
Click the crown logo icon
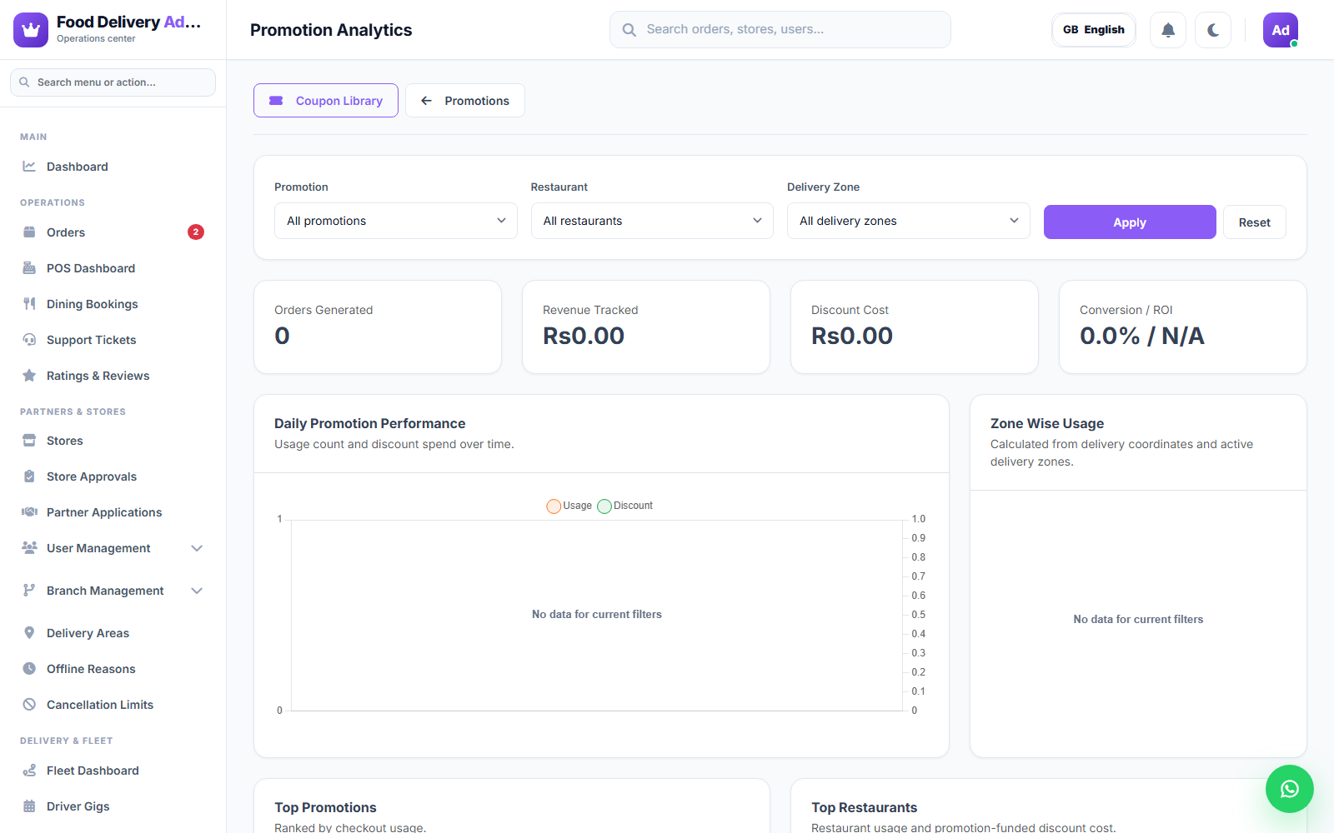(31, 30)
